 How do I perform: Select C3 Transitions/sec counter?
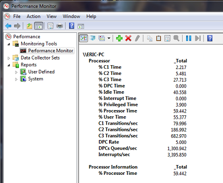(118, 136)
